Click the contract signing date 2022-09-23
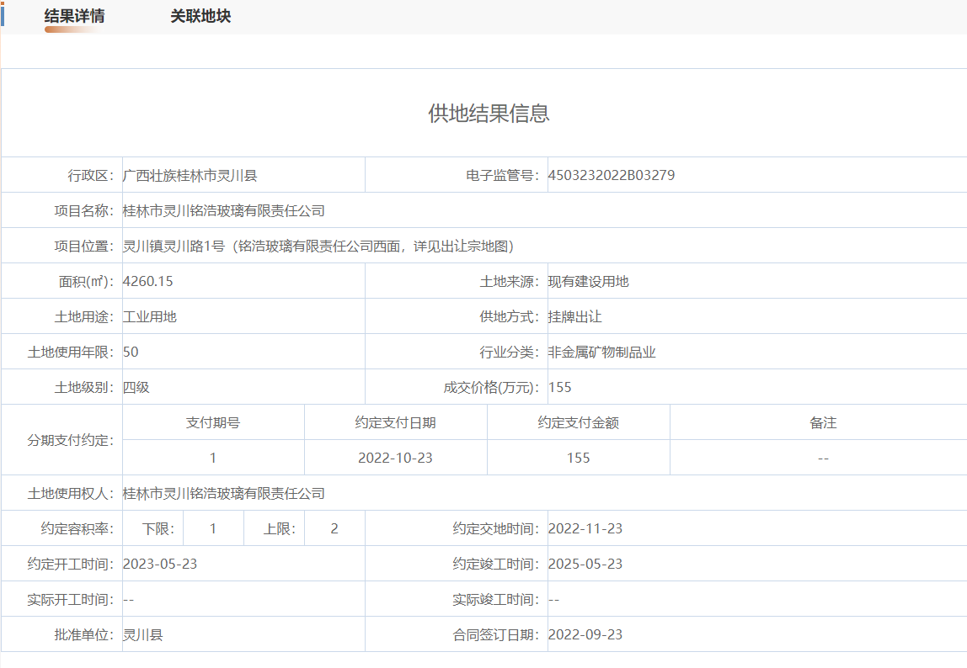Screen dimensions: 967x668 [585, 635]
